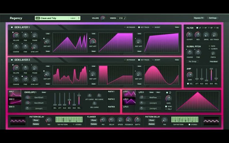Click the Amp Sustain slider
The height and width of the screenshot is (143, 229).
pyautogui.click(x=211, y=74)
